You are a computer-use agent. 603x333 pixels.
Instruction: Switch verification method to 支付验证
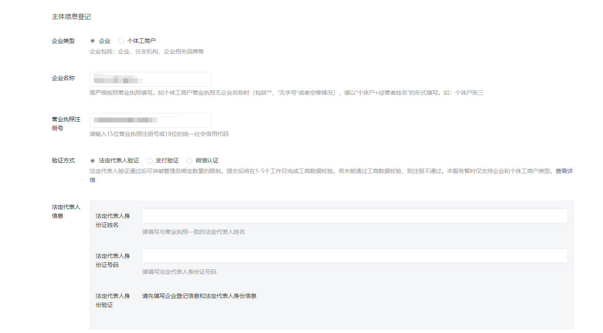[150, 161]
